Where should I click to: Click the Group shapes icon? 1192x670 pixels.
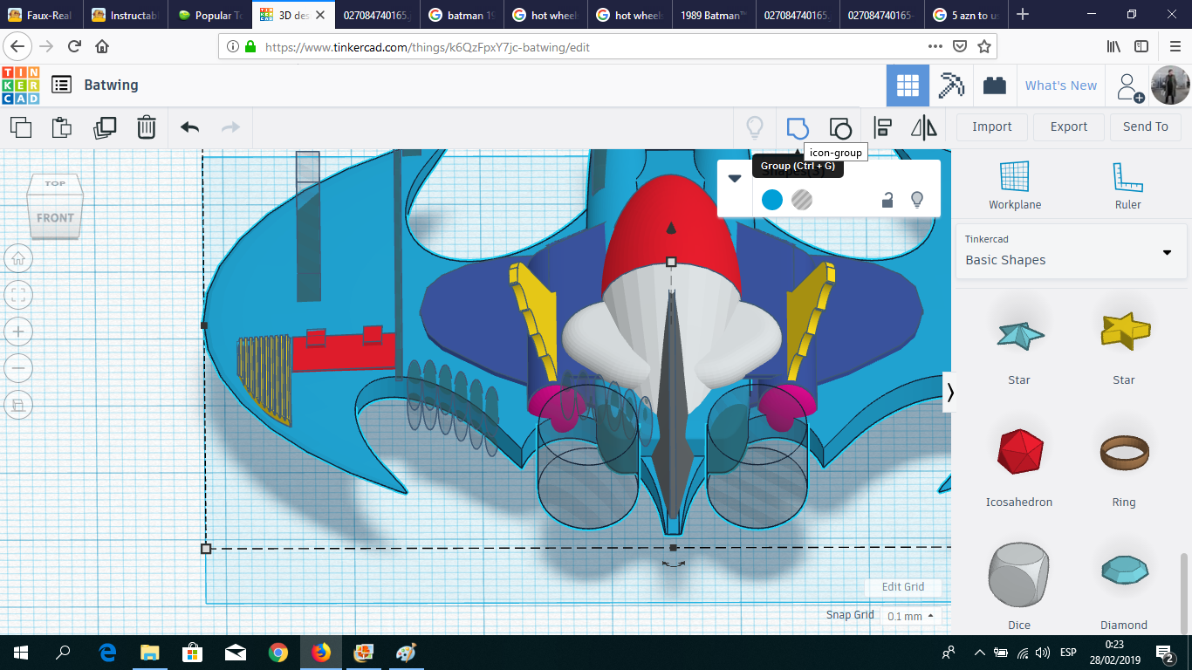click(798, 128)
